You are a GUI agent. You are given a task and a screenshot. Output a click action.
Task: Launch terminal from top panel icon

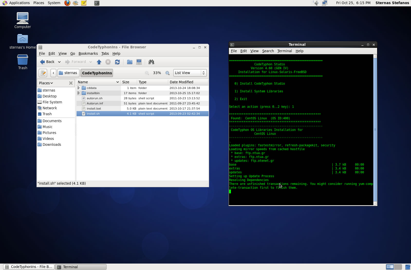tap(97, 3)
